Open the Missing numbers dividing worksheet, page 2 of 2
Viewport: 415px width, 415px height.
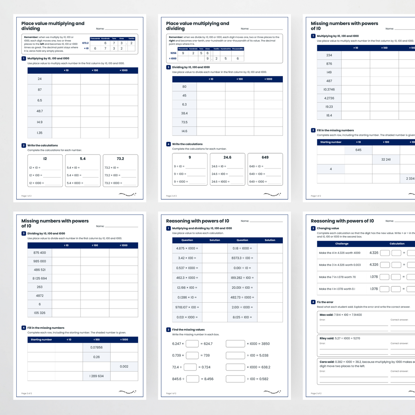click(x=80, y=306)
